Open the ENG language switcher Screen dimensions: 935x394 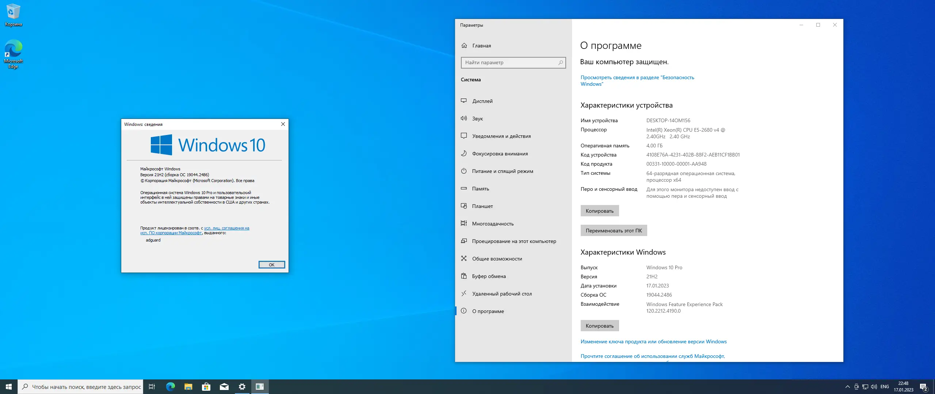click(x=885, y=387)
